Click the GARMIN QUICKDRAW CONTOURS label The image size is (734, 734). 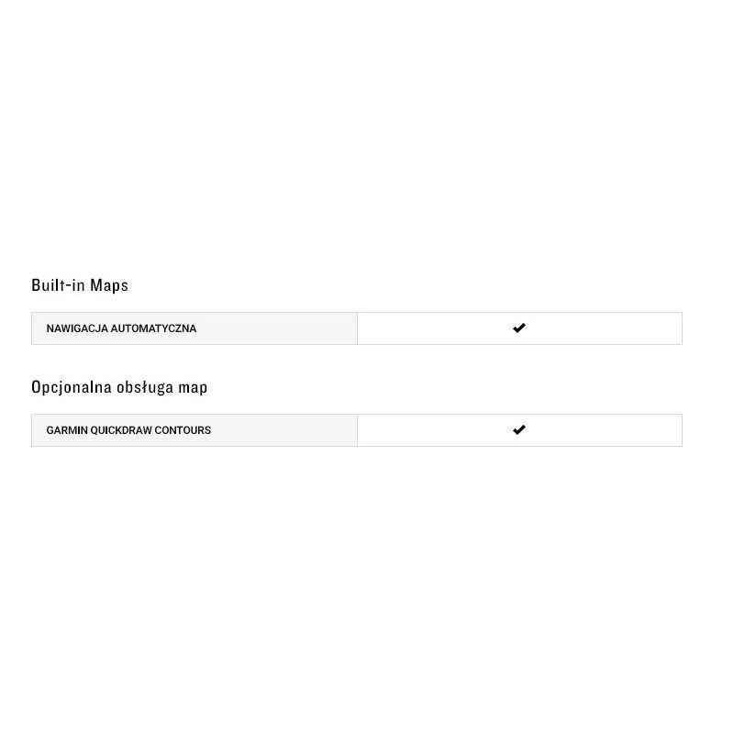128,430
